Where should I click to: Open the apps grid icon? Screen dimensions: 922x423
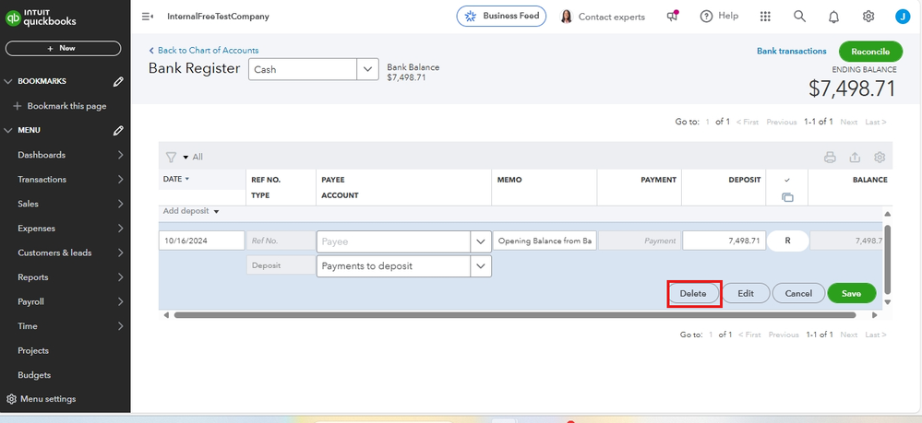tap(765, 17)
